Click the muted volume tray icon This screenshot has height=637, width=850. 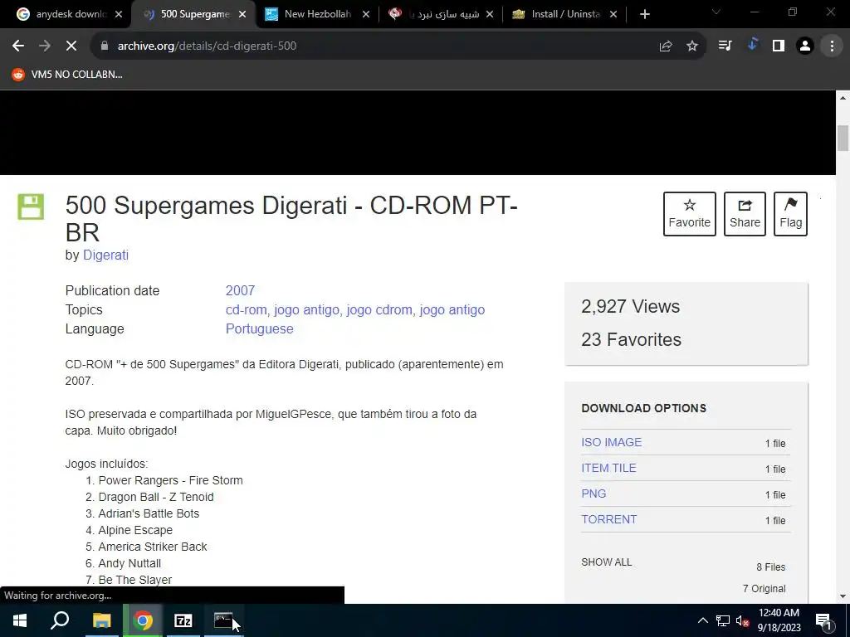click(742, 620)
